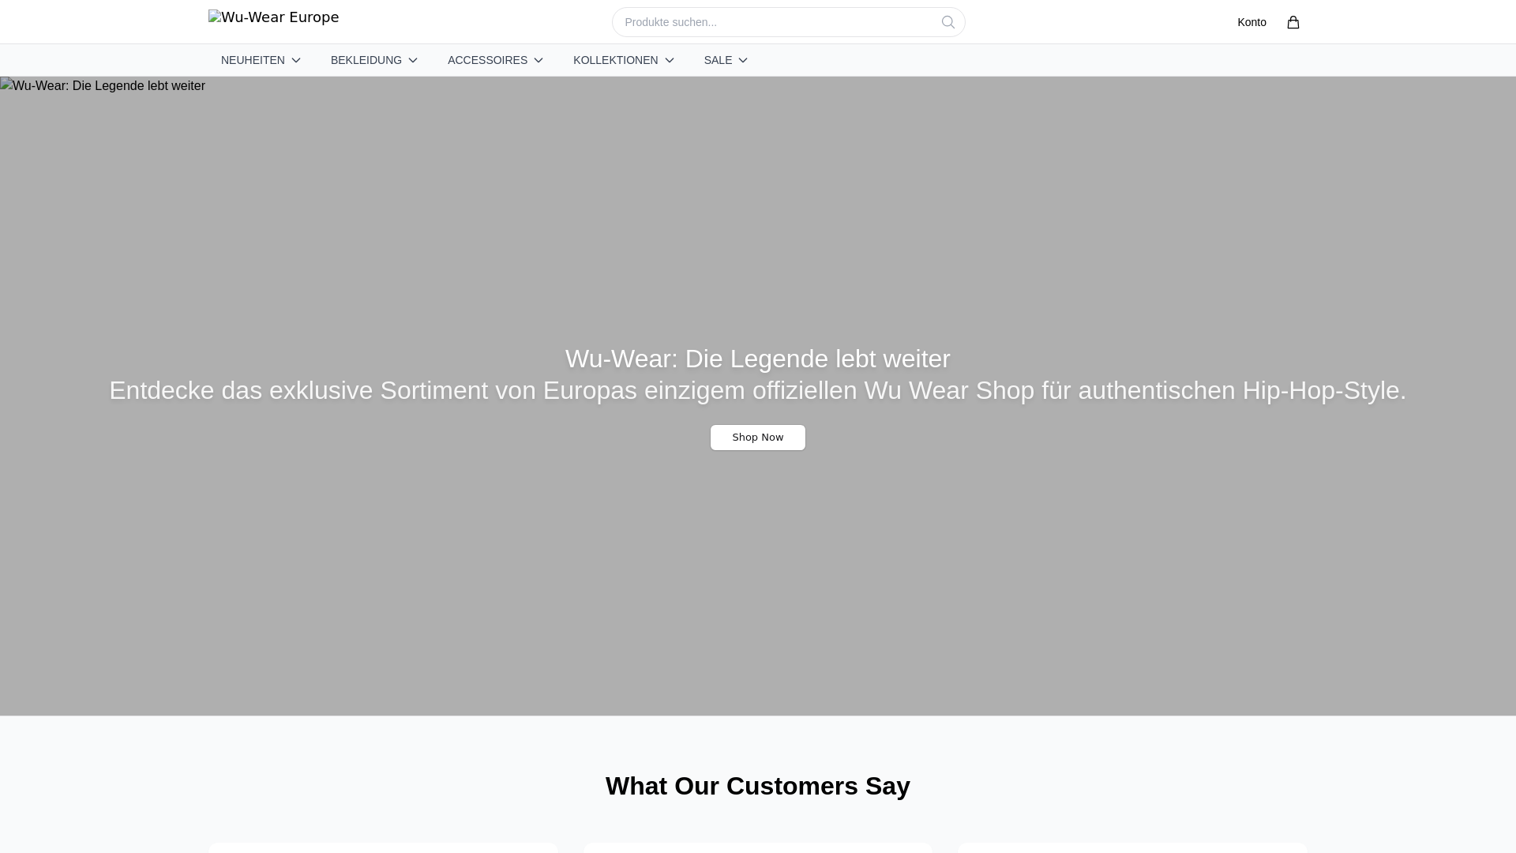Viewport: 1516px width, 853px height.
Task: Expand the KOLLEKTIONEN dropdown arrow
Action: 669,60
